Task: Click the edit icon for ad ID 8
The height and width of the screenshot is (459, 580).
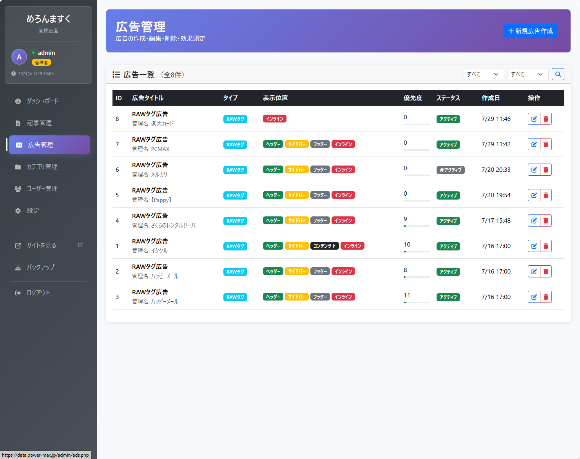Action: (534, 119)
